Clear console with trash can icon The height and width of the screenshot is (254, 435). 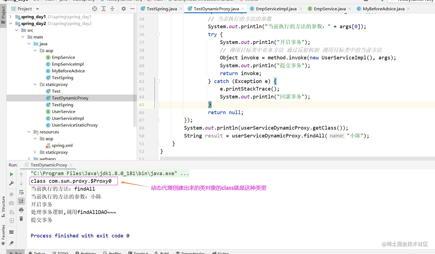click(21, 219)
